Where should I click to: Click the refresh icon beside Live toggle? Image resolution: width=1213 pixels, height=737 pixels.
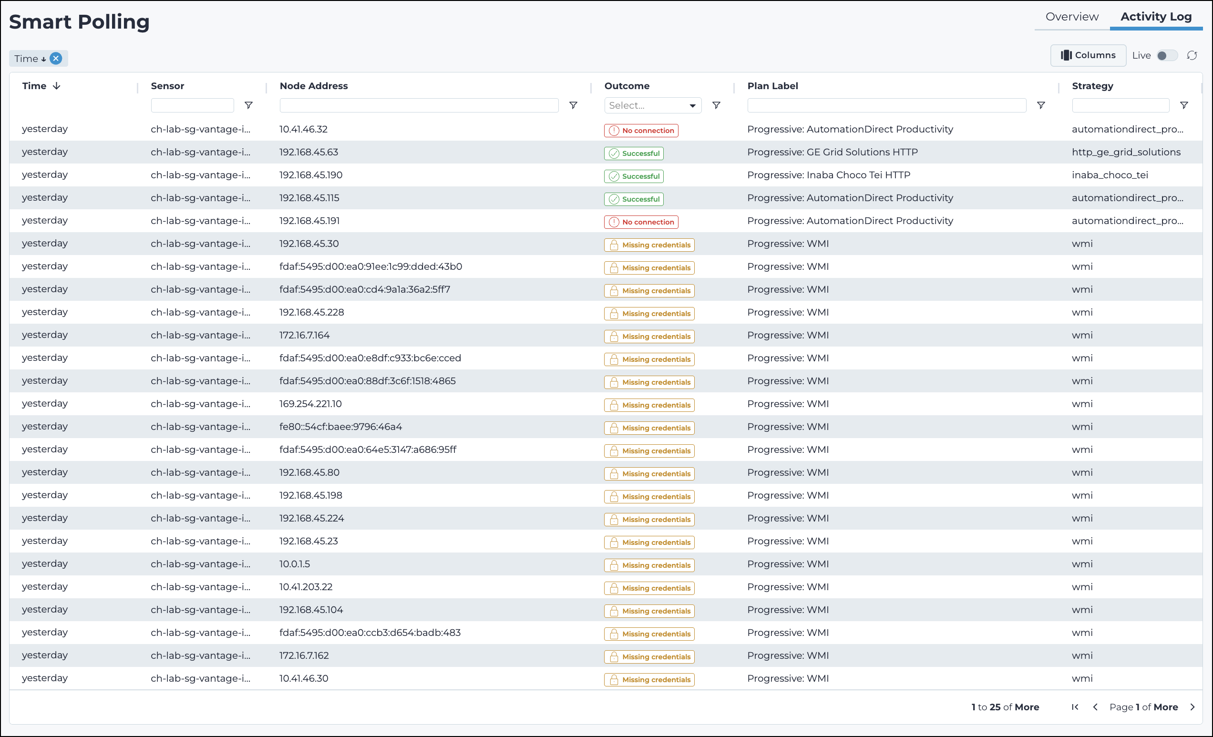click(1192, 56)
